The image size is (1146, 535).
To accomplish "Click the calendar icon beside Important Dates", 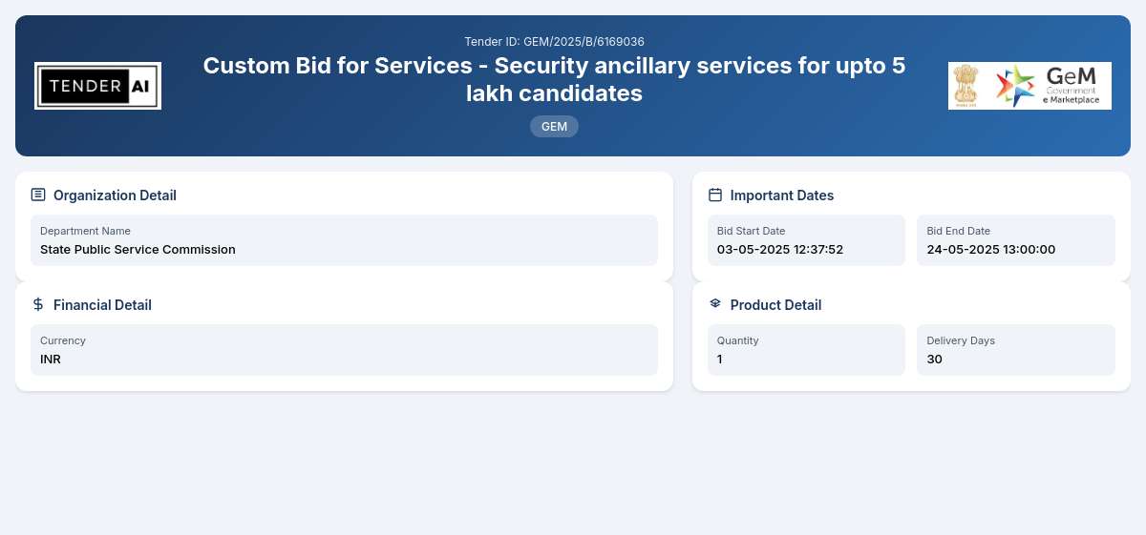I will tap(715, 195).
